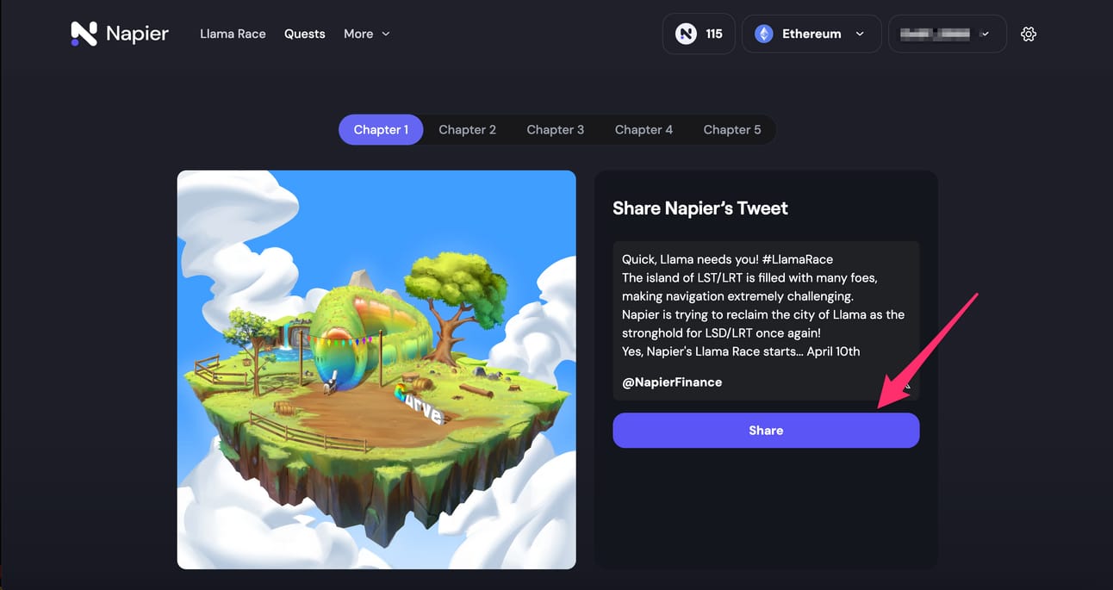Image resolution: width=1113 pixels, height=590 pixels.
Task: Go to the Quests page
Action: click(x=305, y=34)
